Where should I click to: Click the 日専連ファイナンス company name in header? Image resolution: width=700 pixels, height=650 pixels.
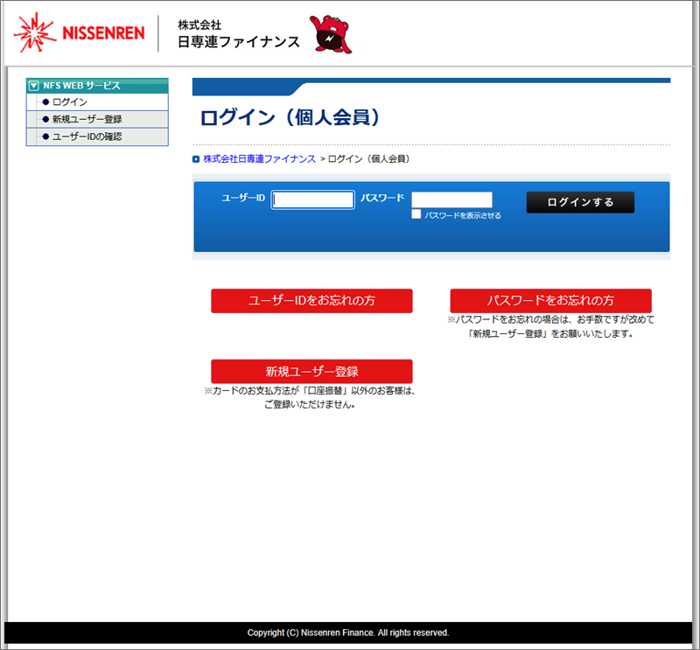pyautogui.click(x=238, y=41)
